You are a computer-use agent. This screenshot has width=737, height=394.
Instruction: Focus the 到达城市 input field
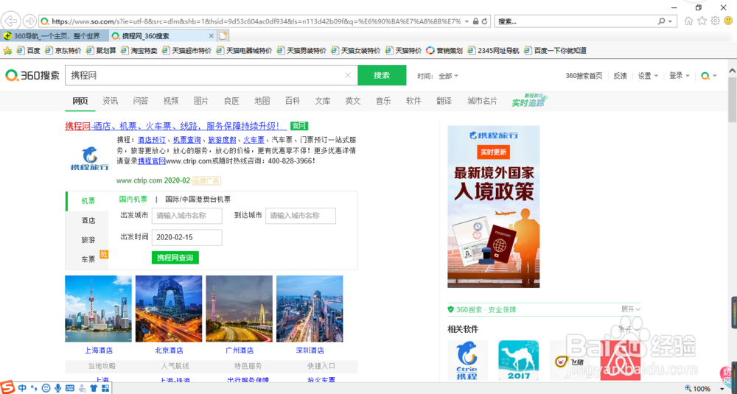tap(301, 216)
